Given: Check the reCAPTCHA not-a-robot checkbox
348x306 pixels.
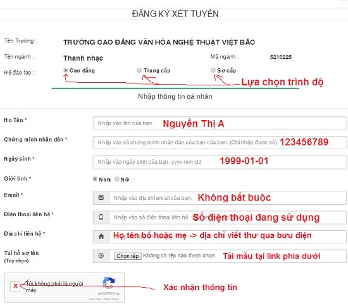Looking at the screenshot, I should tap(15, 286).
